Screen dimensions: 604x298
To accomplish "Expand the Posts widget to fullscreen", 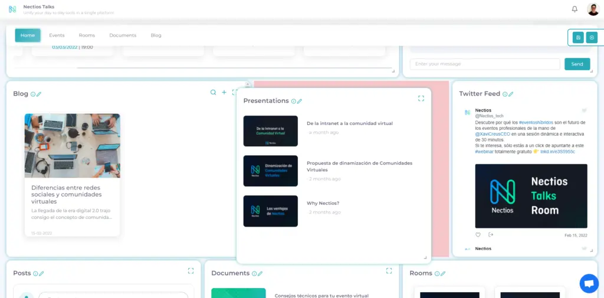I will coord(191,271).
